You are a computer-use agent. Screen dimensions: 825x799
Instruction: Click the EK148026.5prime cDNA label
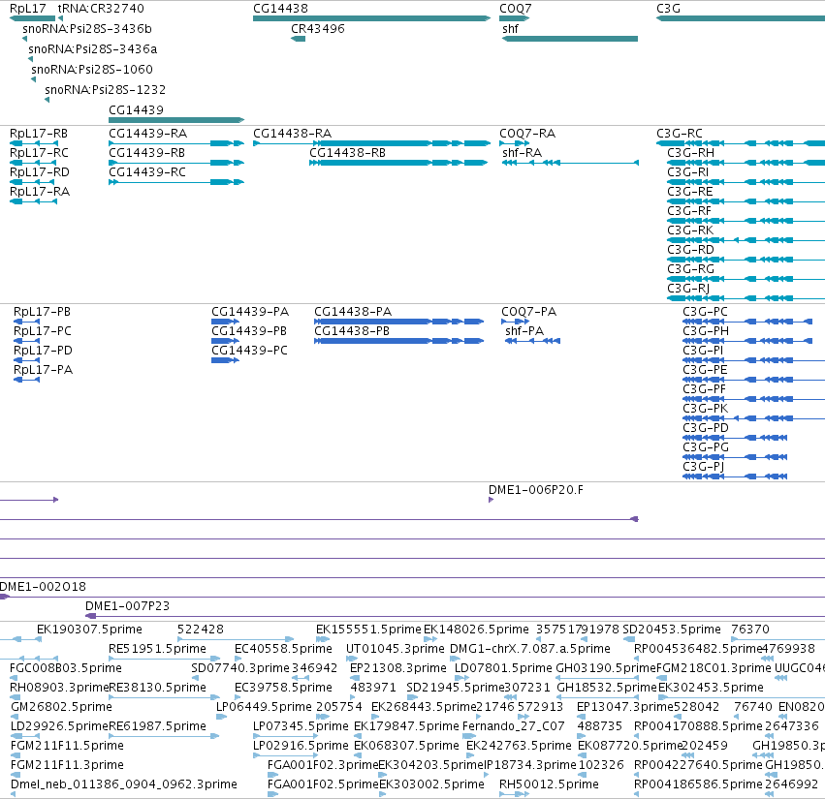476,630
